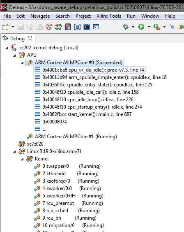Image resolution: width=184 pixels, height=232 pixels.
Task: Click the Skip All Breakpoints icon
Action: (x=172, y=27)
